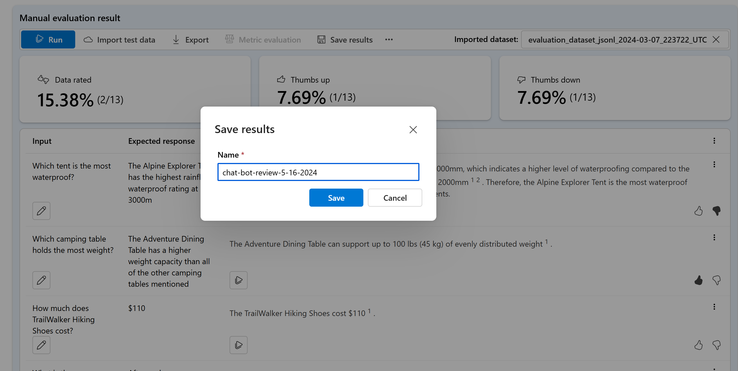Image resolution: width=738 pixels, height=371 pixels.
Task: Edit the TrailWalker Hiking Shoes input
Action: pos(41,345)
